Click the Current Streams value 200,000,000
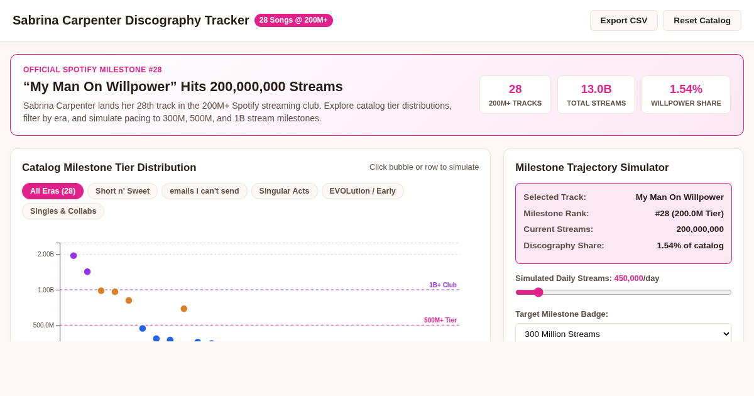This screenshot has width=754, height=396. pyautogui.click(x=700, y=229)
